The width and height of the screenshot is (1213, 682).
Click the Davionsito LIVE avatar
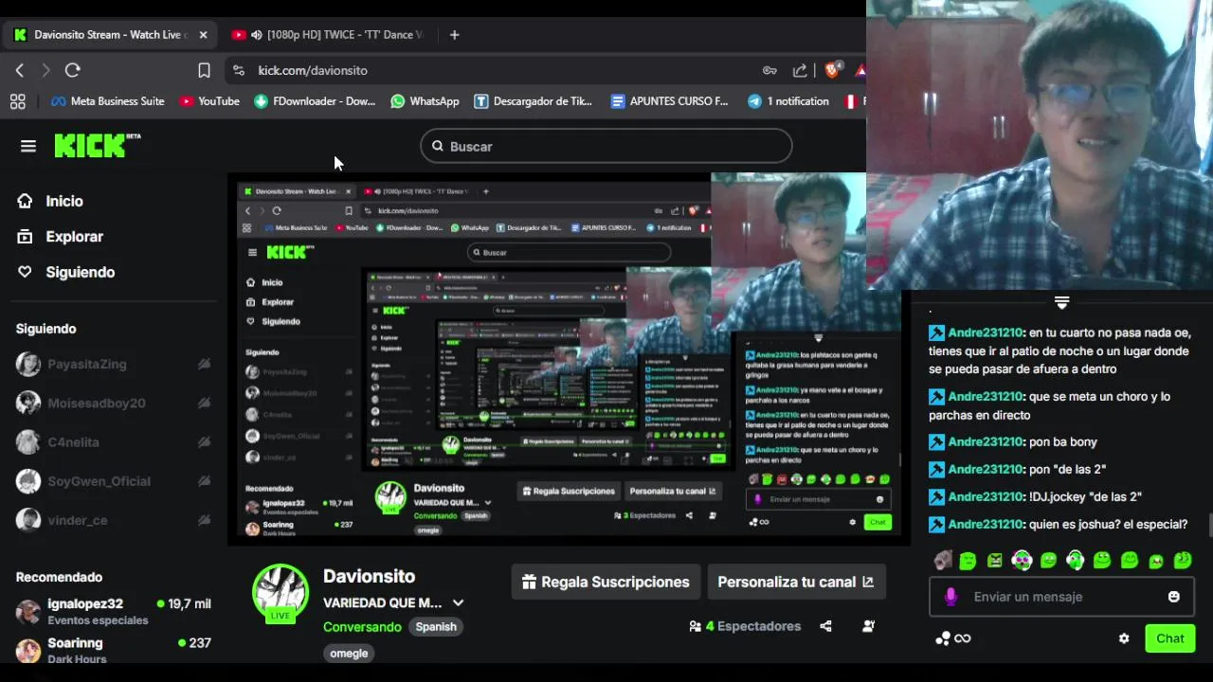[281, 593]
